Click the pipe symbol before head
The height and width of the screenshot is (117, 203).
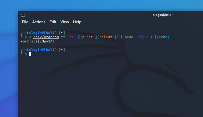121,37
